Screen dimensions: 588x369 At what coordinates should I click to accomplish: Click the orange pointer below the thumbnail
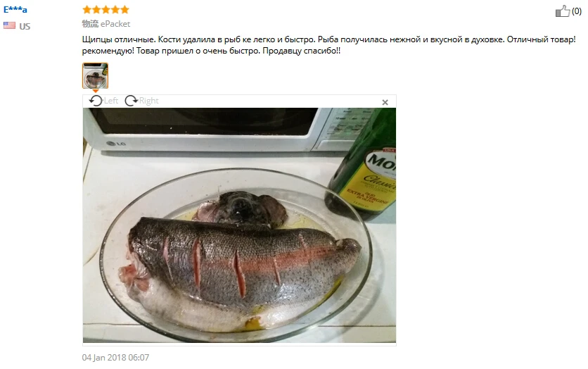pos(96,91)
